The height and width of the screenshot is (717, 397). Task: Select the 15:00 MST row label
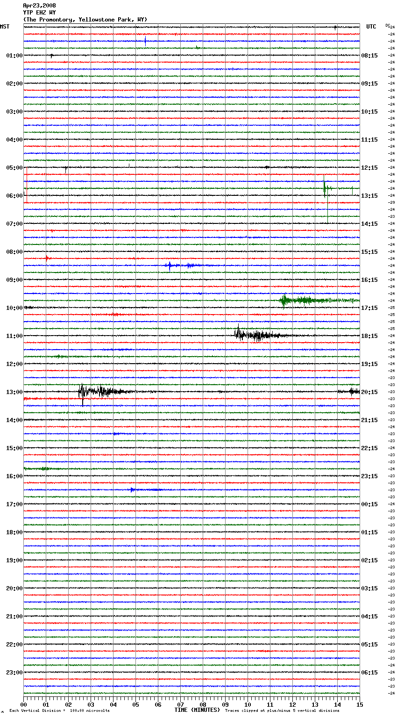click(14, 448)
